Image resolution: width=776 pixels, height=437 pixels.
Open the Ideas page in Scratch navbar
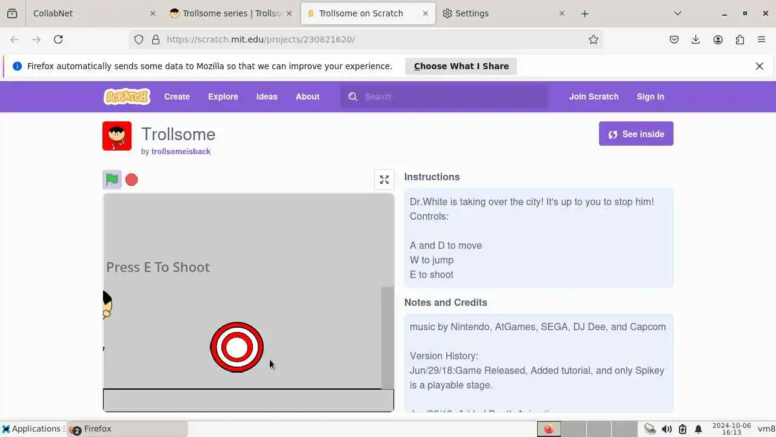pos(267,97)
